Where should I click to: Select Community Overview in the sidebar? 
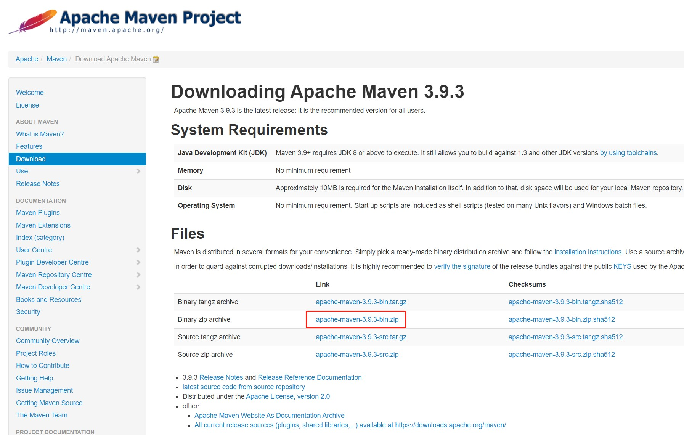coord(47,340)
